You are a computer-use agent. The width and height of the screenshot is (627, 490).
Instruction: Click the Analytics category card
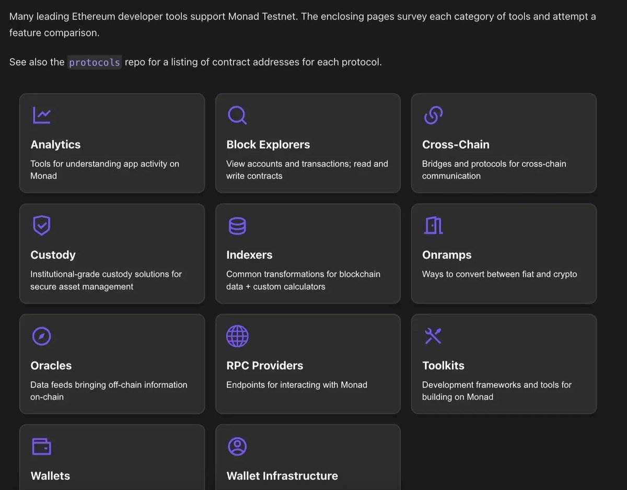[x=112, y=143]
